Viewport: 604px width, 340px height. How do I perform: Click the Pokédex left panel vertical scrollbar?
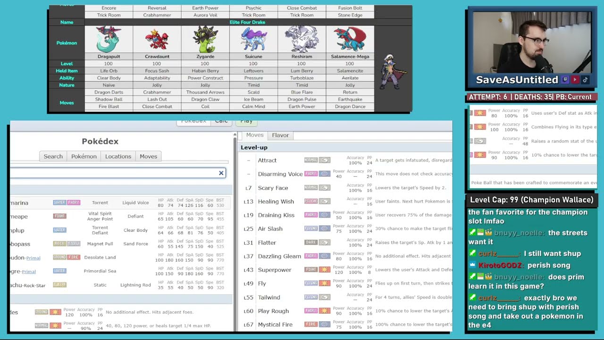(x=235, y=231)
